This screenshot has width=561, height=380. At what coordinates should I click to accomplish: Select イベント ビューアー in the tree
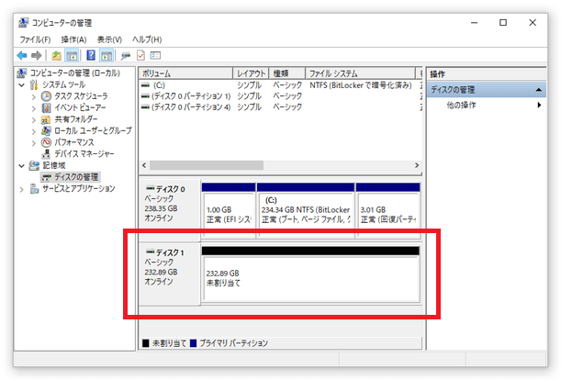click(80, 107)
